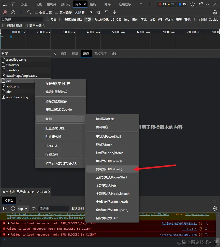This screenshot has width=220, height=247.
Task: Toggle 反转 filter checkbox
Action: [x=48, y=19]
